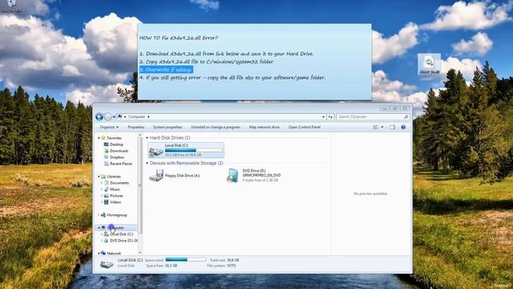The width and height of the screenshot is (513, 289).
Task: Click the Local Disk (C:) usage bar
Action: pyautogui.click(x=194, y=150)
